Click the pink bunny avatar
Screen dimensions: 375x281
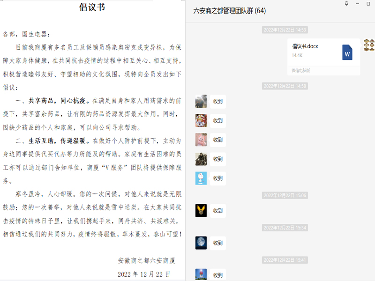pyautogui.click(x=201, y=140)
